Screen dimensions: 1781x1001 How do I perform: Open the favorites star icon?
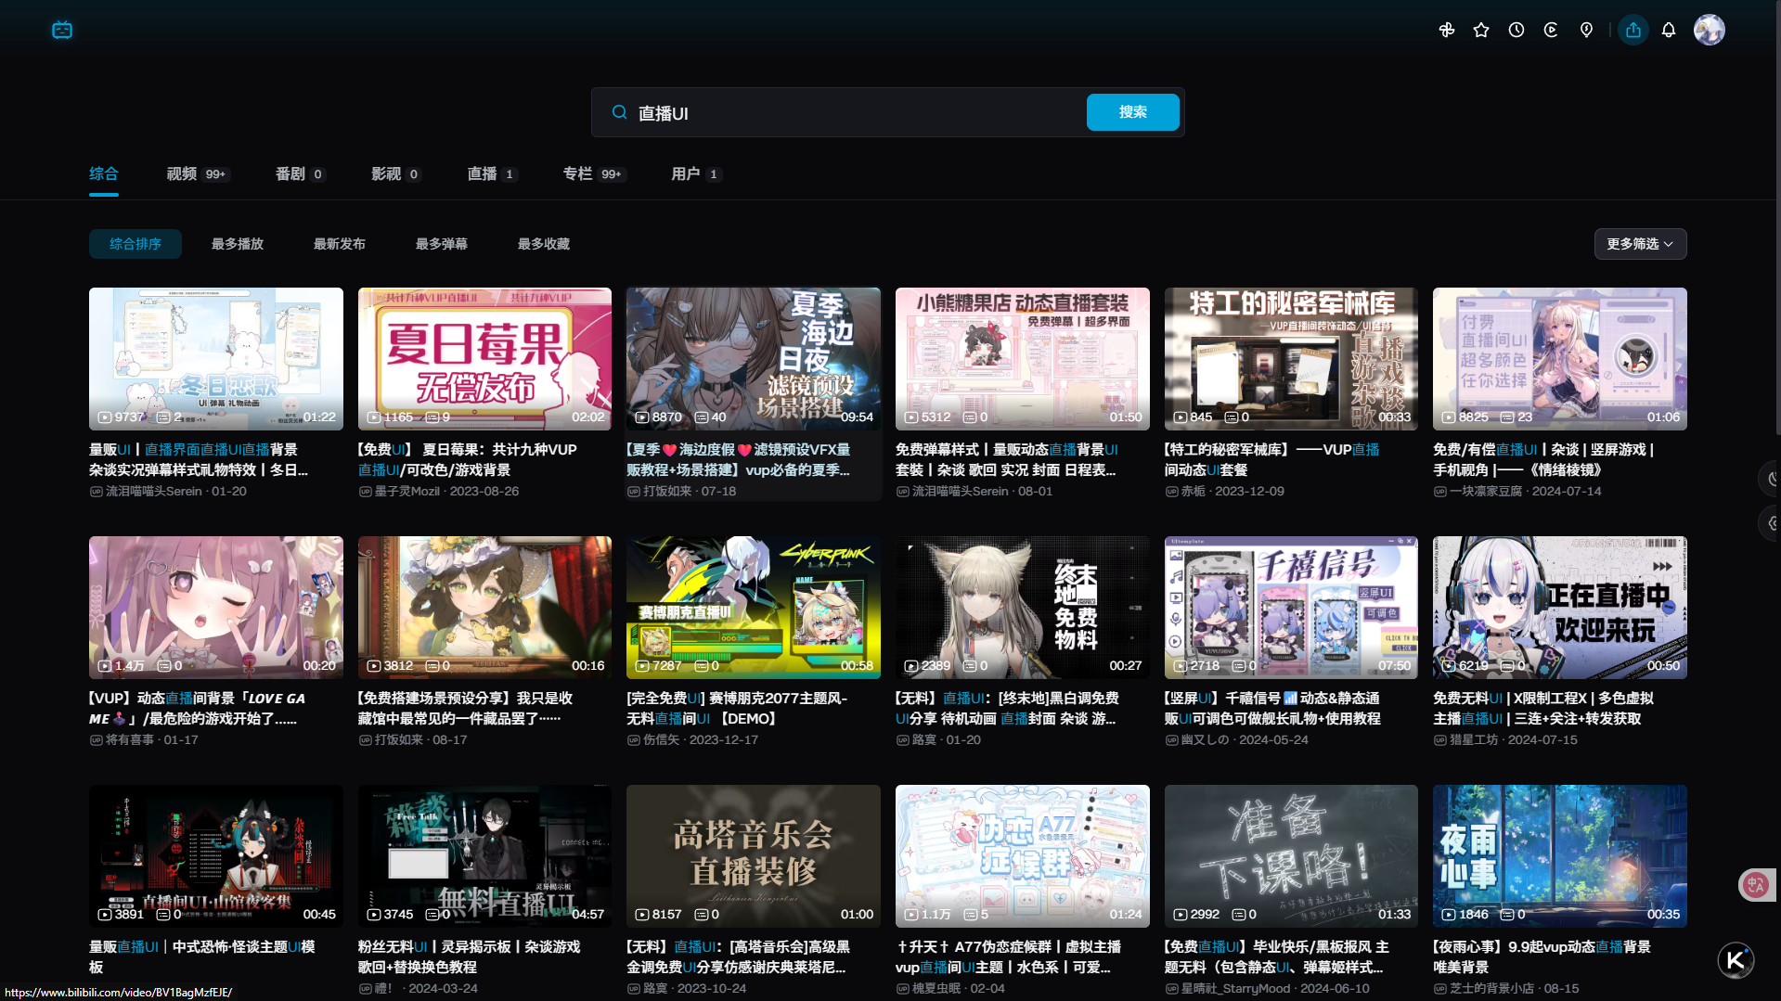pos(1481,30)
